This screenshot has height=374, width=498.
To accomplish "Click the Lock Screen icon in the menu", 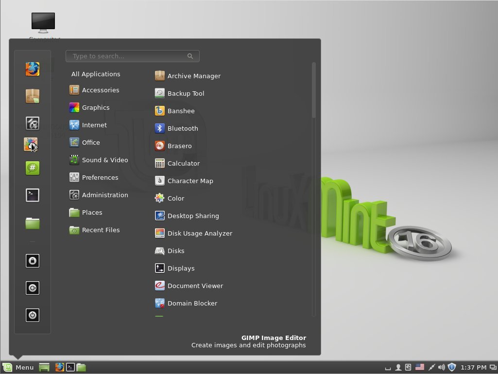I will [33, 261].
